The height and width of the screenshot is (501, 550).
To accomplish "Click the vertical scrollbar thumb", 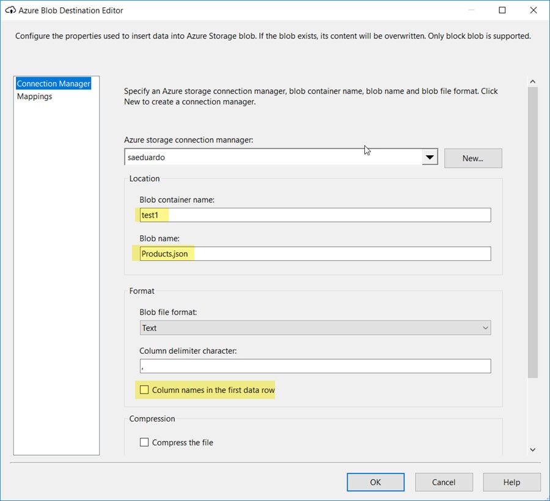I will pos(532,232).
